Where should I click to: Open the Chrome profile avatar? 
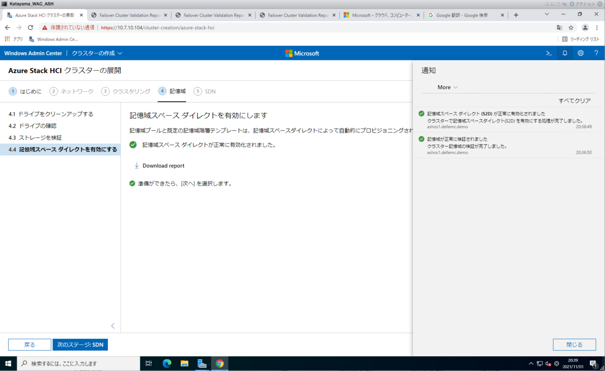click(585, 28)
